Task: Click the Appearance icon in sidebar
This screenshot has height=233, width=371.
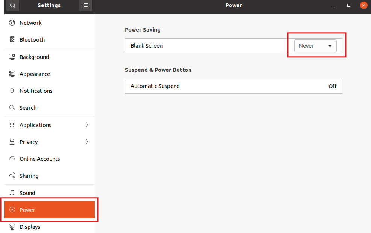Action: [12, 74]
